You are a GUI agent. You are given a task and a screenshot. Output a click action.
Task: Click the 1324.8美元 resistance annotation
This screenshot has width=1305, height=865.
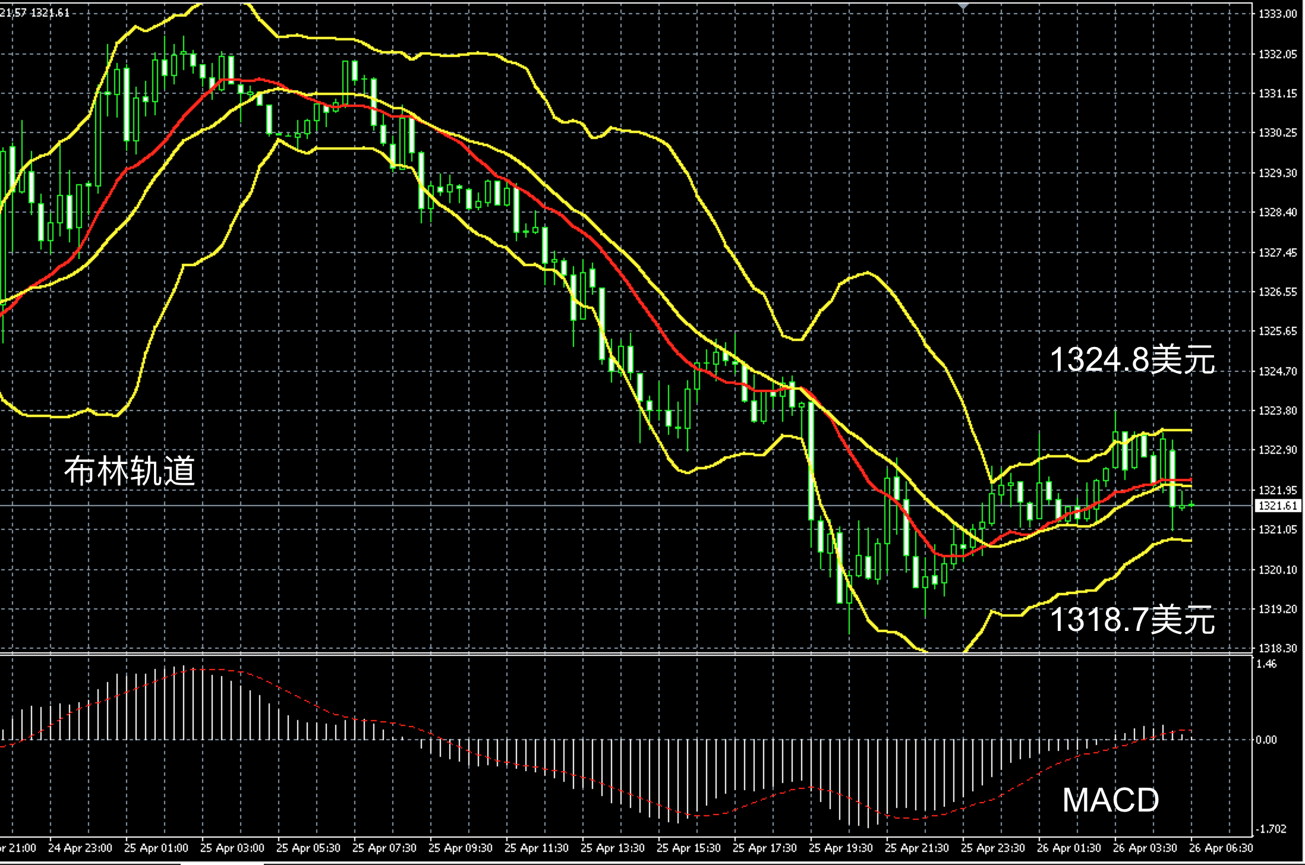click(x=1132, y=360)
